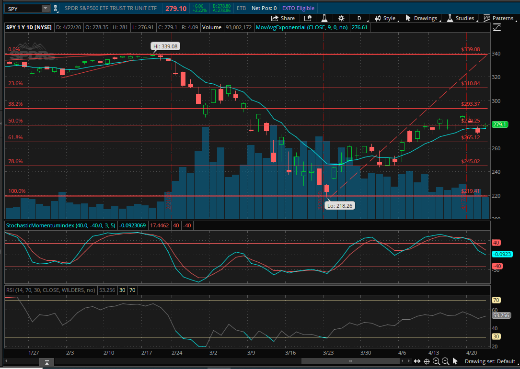Click the 279.10 last price in header
Viewport: 520px width, 369px height.
176,9
